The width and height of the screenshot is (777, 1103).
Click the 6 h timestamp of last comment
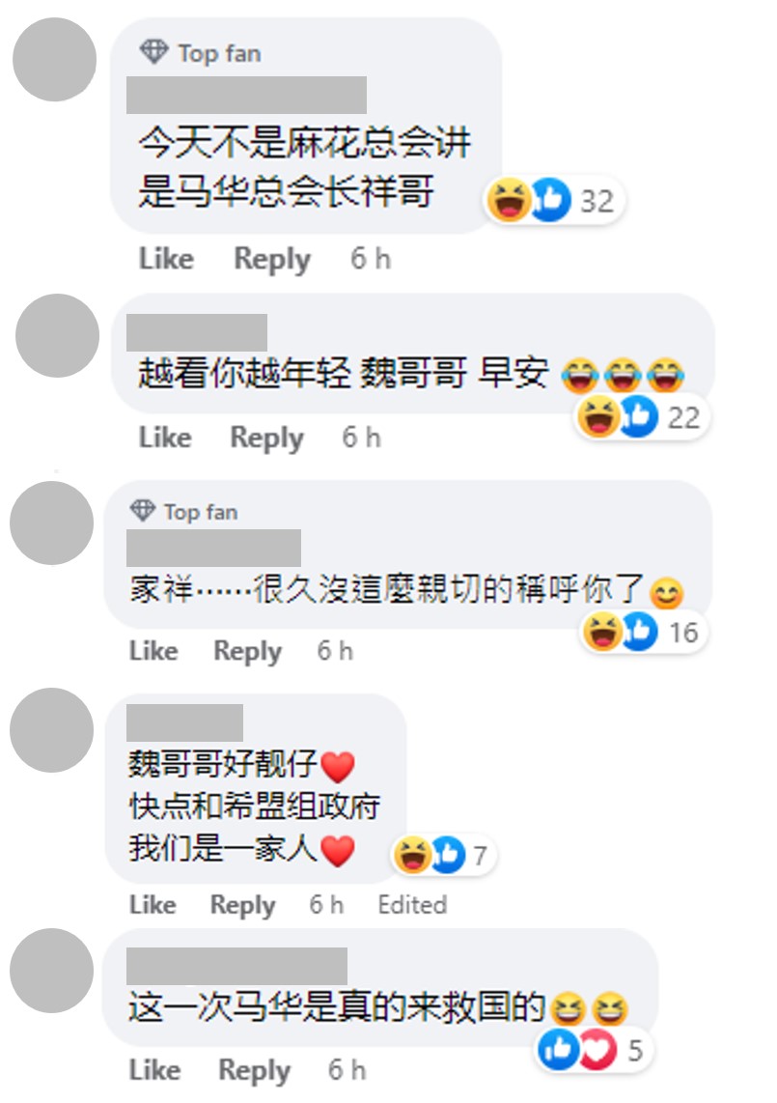347,1070
